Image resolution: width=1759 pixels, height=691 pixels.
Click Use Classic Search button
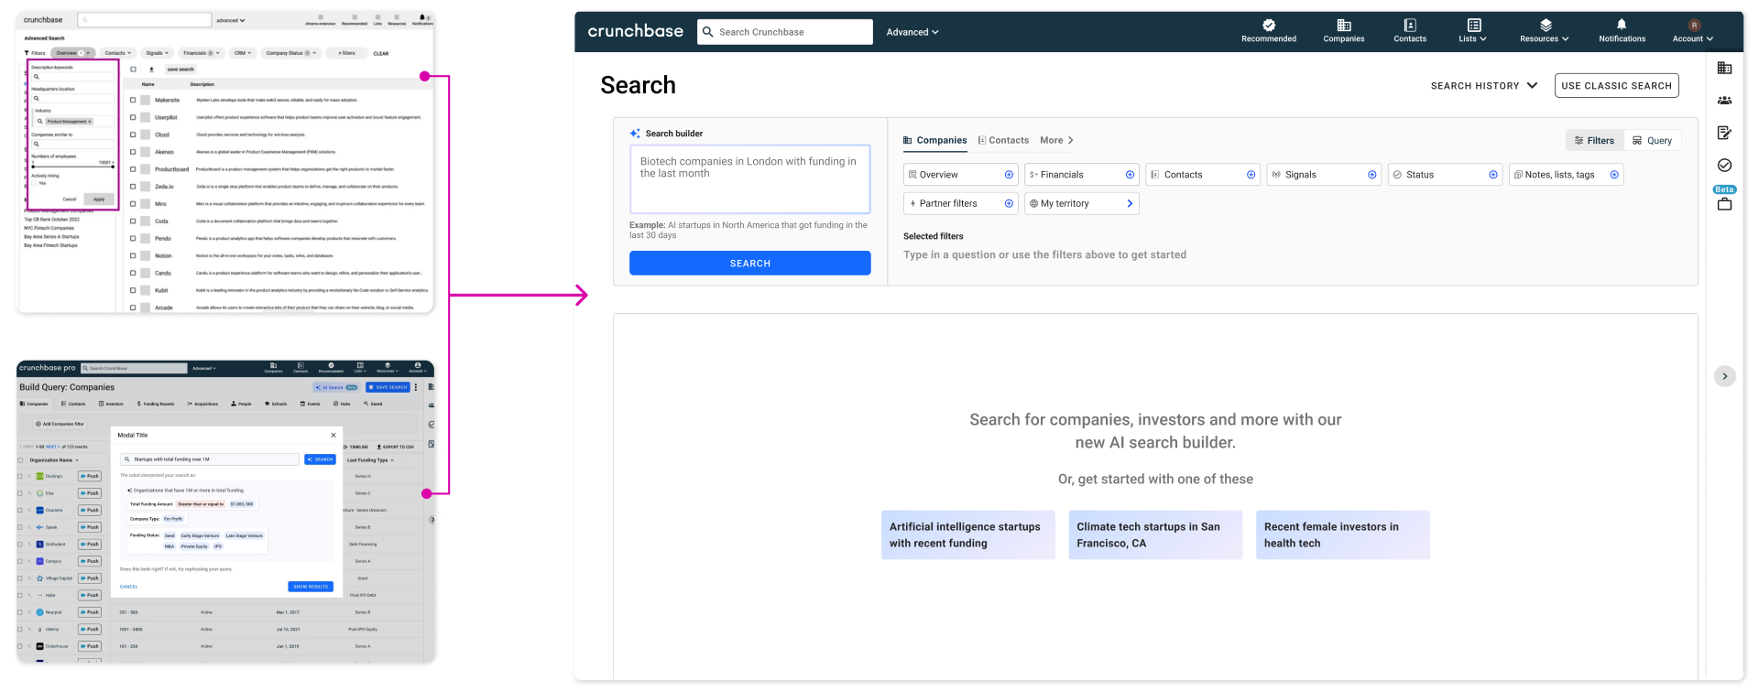pos(1616,86)
